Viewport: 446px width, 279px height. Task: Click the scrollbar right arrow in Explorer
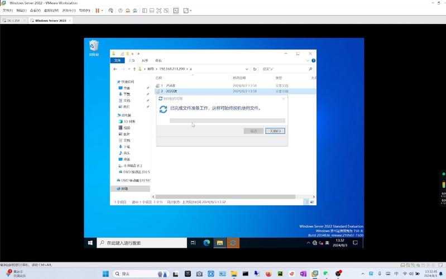click(314, 197)
